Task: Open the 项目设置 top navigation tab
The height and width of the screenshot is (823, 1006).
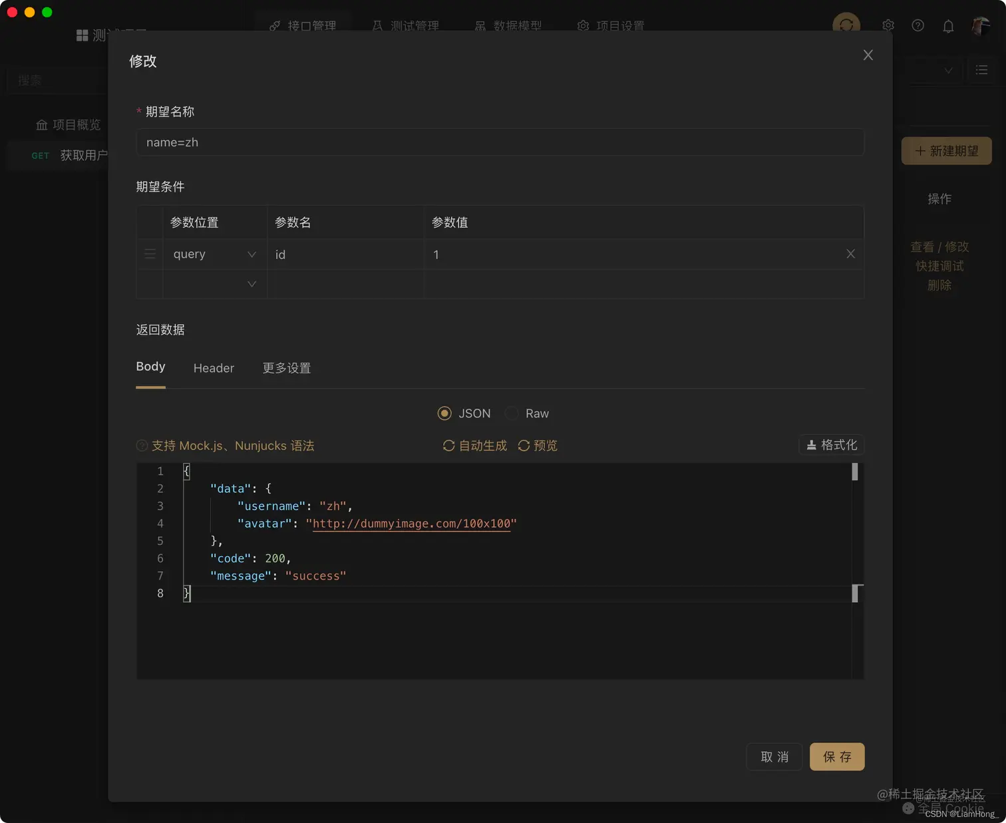Action: click(611, 26)
